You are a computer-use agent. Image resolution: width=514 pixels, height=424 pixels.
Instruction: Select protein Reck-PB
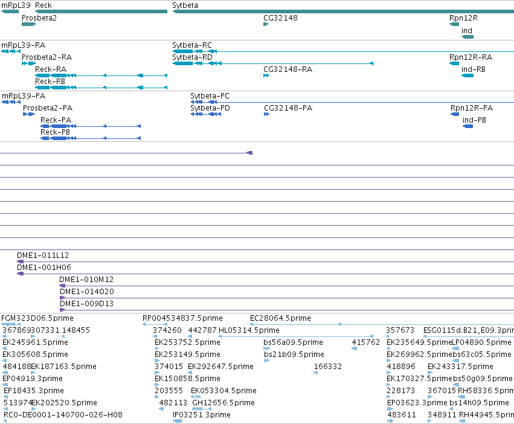[x=55, y=132]
